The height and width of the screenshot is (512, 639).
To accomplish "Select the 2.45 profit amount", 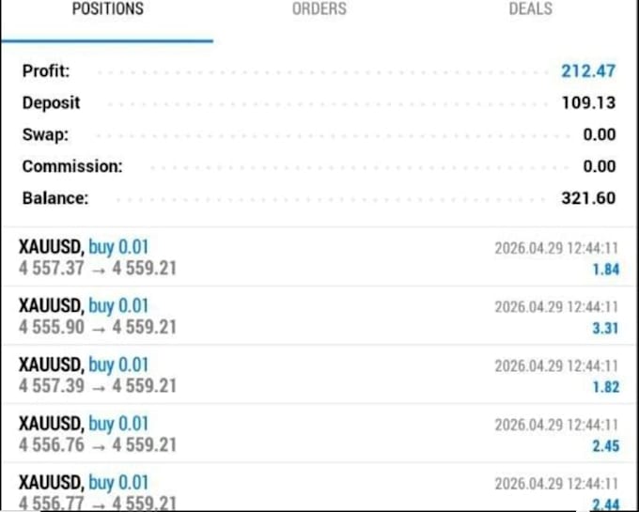I will pyautogui.click(x=605, y=446).
